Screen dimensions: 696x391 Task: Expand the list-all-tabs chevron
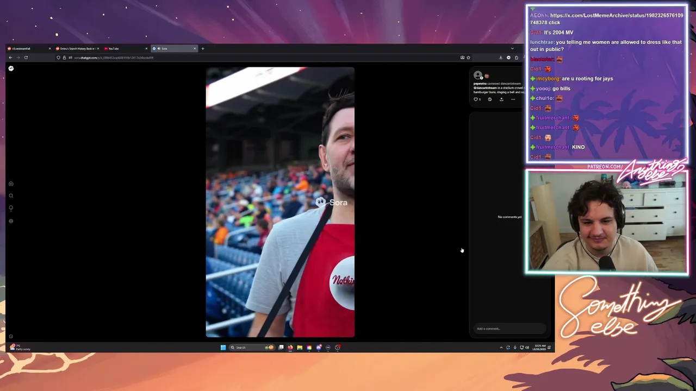click(512, 48)
